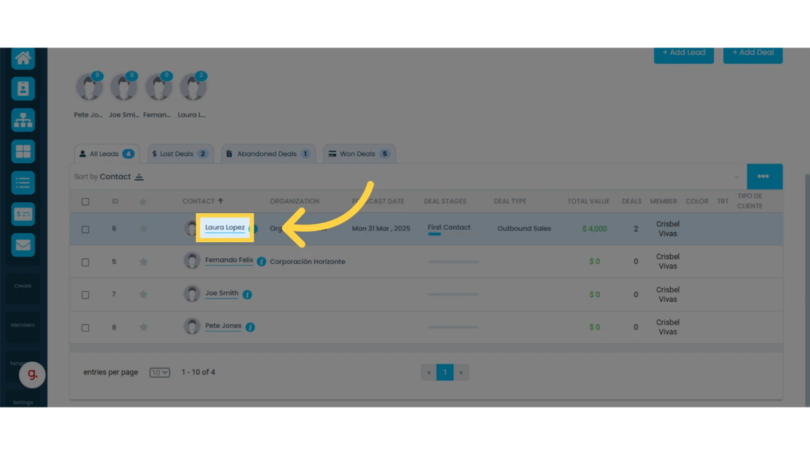This screenshot has width=810, height=455.
Task: Open entries per page dropdown
Action: click(160, 372)
